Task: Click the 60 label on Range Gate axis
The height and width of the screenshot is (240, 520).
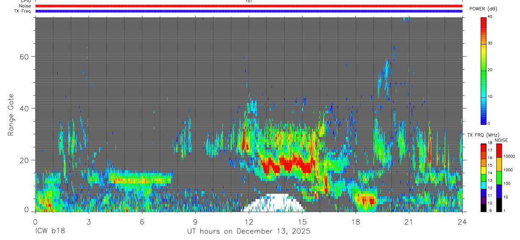Action: click(25, 57)
